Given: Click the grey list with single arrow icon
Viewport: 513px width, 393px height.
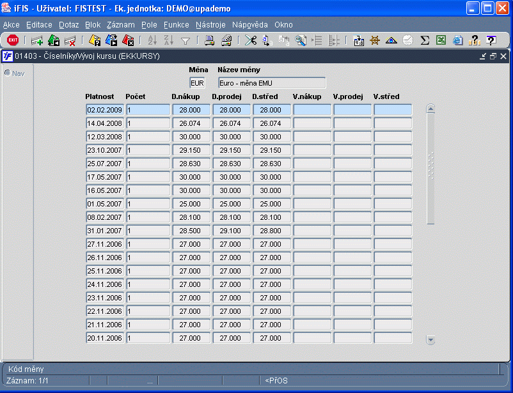Looking at the screenshot, I should coord(317,40).
